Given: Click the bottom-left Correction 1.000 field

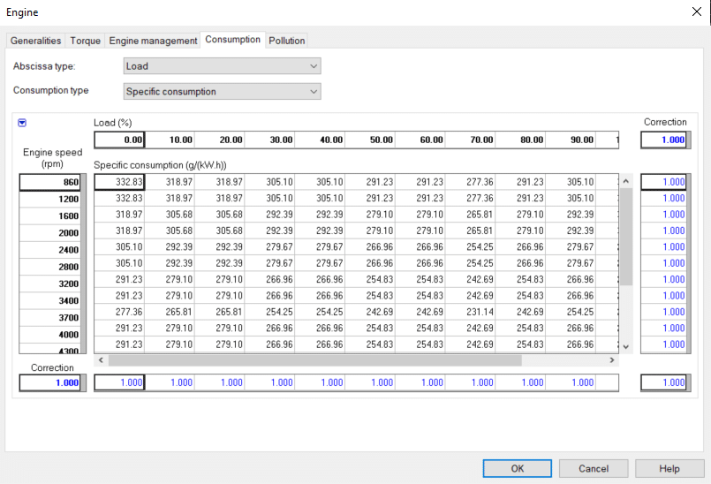Looking at the screenshot, I should pyautogui.click(x=50, y=382).
